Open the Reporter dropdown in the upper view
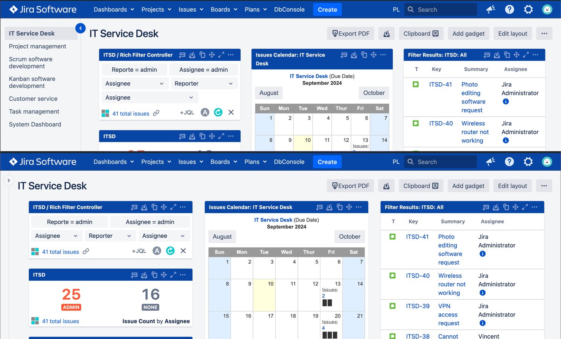This screenshot has height=339, width=561. pos(204,84)
